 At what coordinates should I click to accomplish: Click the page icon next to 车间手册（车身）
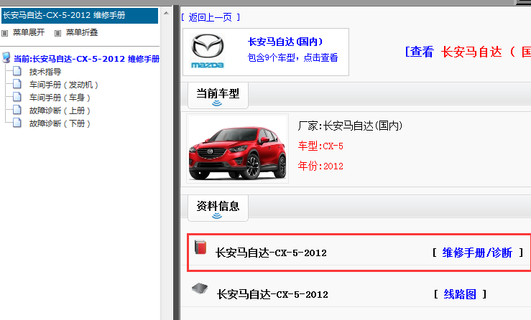(17, 97)
